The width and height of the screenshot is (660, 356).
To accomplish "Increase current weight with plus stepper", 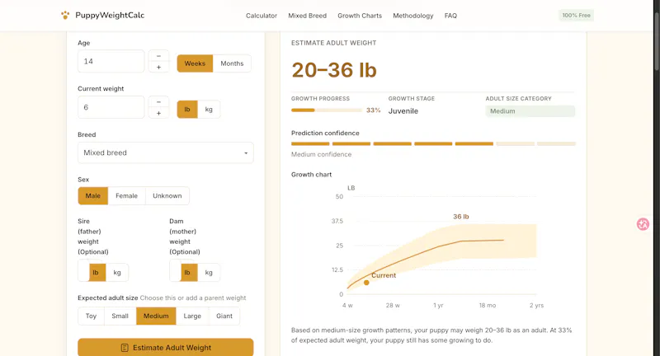I will 158,113.
